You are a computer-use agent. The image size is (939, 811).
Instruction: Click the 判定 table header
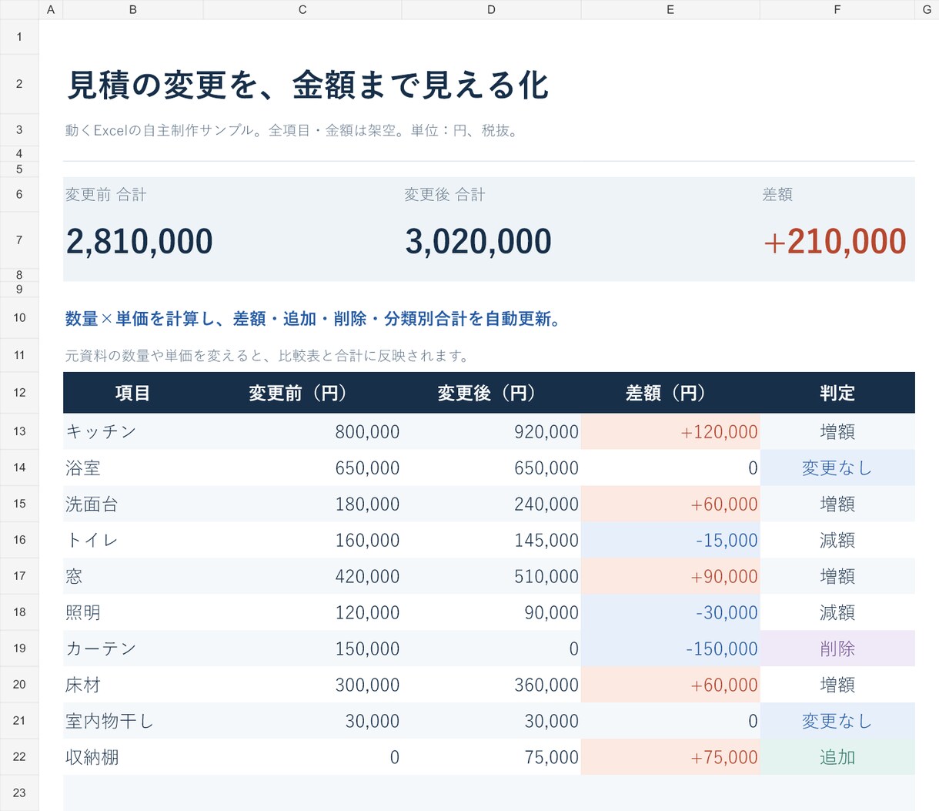tap(837, 393)
